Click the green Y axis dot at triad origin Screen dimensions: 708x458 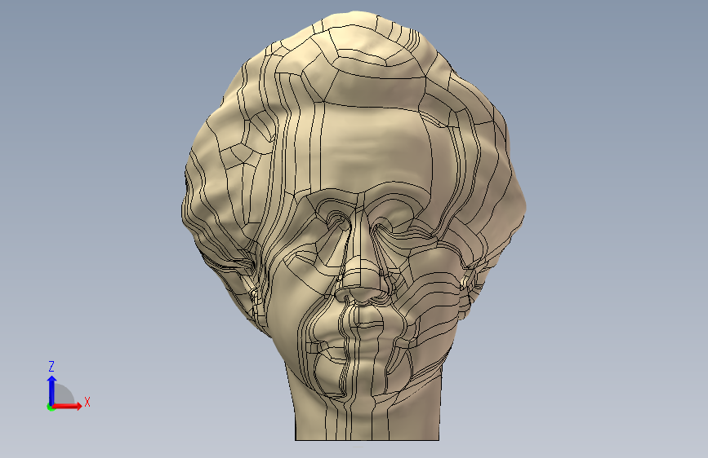tap(50, 407)
